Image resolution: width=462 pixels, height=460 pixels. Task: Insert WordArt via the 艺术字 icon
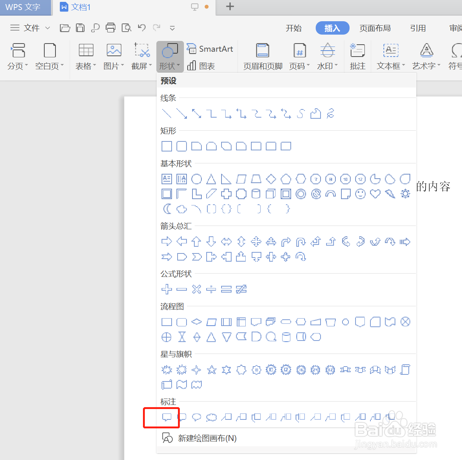coord(426,56)
